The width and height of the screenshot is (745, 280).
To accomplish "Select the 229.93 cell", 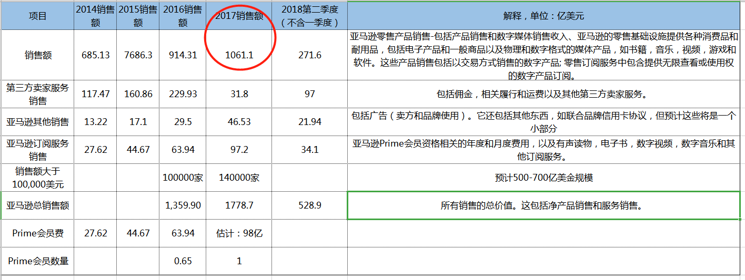I will click(x=183, y=94).
